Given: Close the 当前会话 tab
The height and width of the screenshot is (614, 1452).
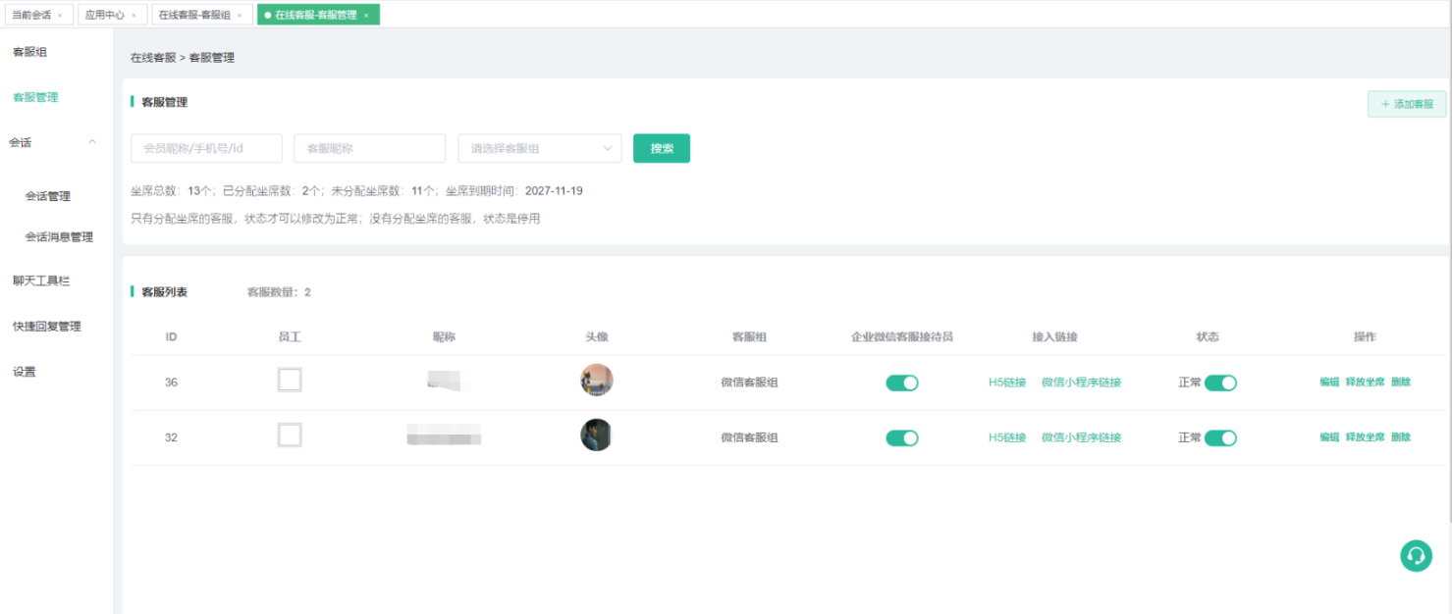Looking at the screenshot, I should point(60,16).
